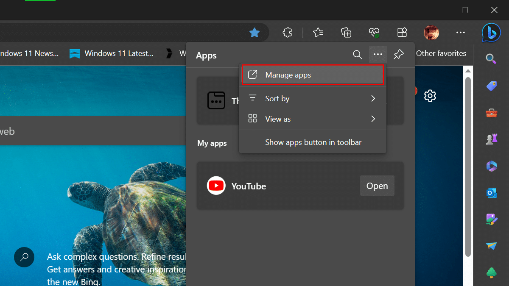
Task: Open Outlook in the sidebar
Action: click(x=491, y=193)
